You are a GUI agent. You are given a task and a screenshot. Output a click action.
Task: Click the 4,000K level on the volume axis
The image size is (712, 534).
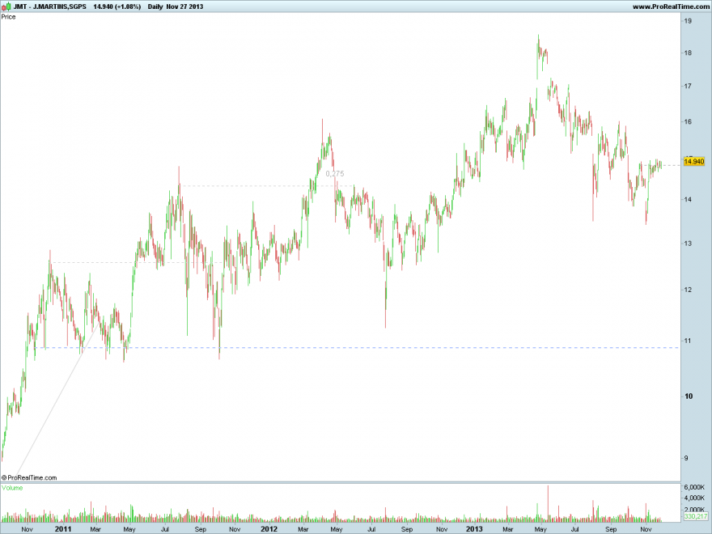pos(694,498)
